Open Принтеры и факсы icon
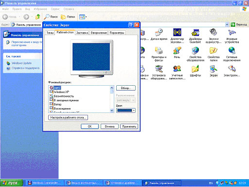Screen dimensions: 249x187 159,54
